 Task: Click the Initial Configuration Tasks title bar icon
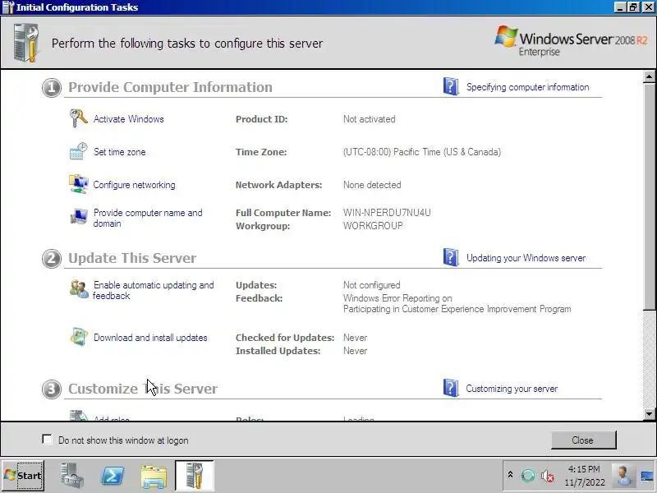point(8,7)
